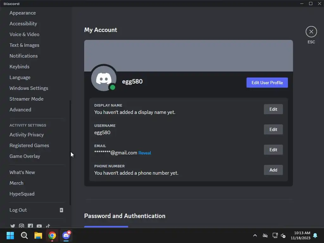This screenshot has width=324, height=243.
Task: View What's New
Action: point(22,172)
